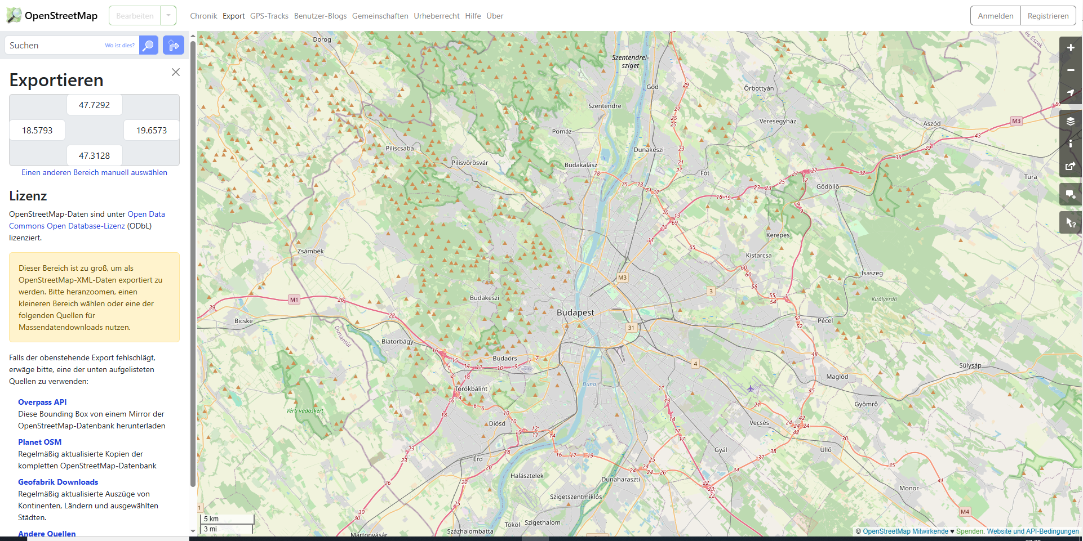Click the Budapest label on map

coord(575,312)
